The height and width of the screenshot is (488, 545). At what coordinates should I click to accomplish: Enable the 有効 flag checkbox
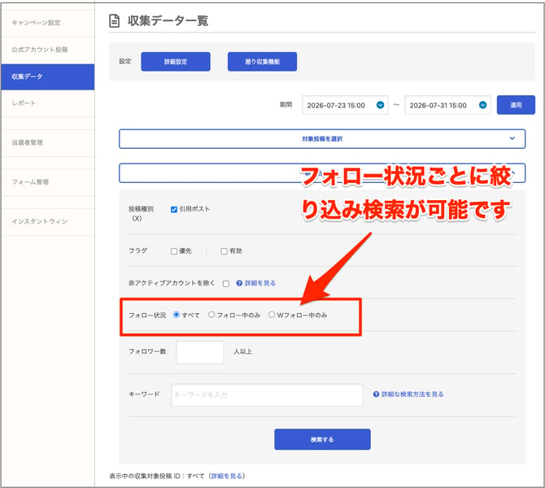[x=224, y=251]
